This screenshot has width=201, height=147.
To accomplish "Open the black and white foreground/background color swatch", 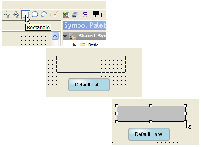I will 97,14.
